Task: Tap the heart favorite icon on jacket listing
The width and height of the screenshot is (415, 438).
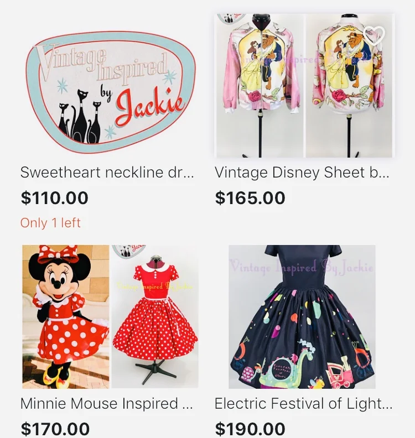Action: click(x=373, y=35)
